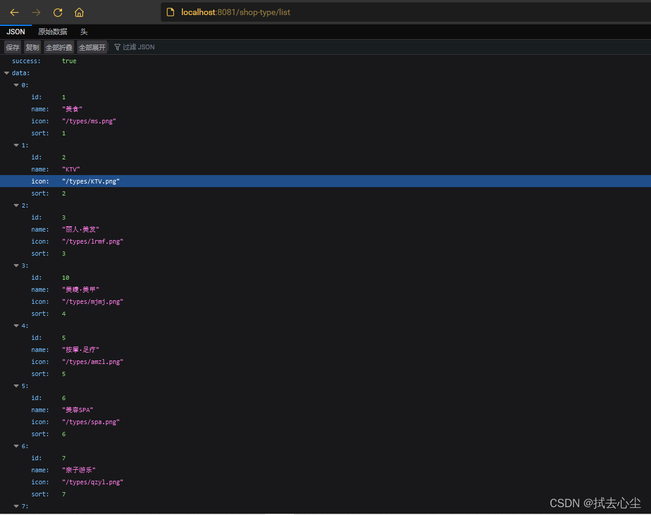Collapse array item 6
Viewport: 651px width, 515px height.
pyautogui.click(x=16, y=446)
